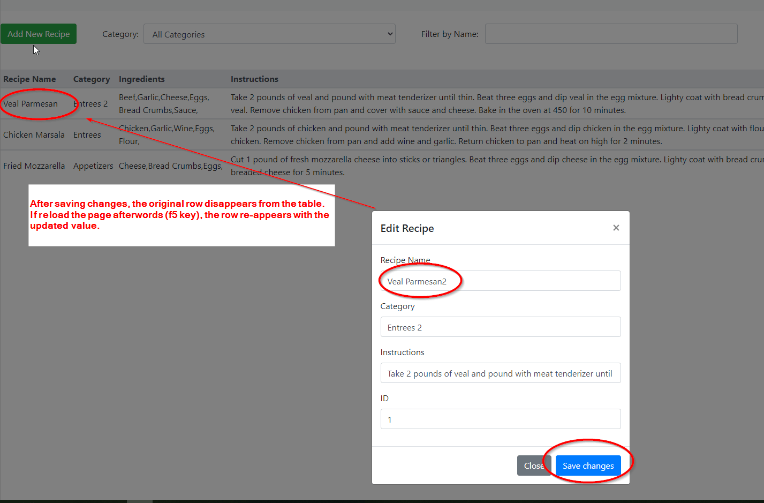The width and height of the screenshot is (764, 503).
Task: Click the Filter by Name text box
Action: coord(611,34)
